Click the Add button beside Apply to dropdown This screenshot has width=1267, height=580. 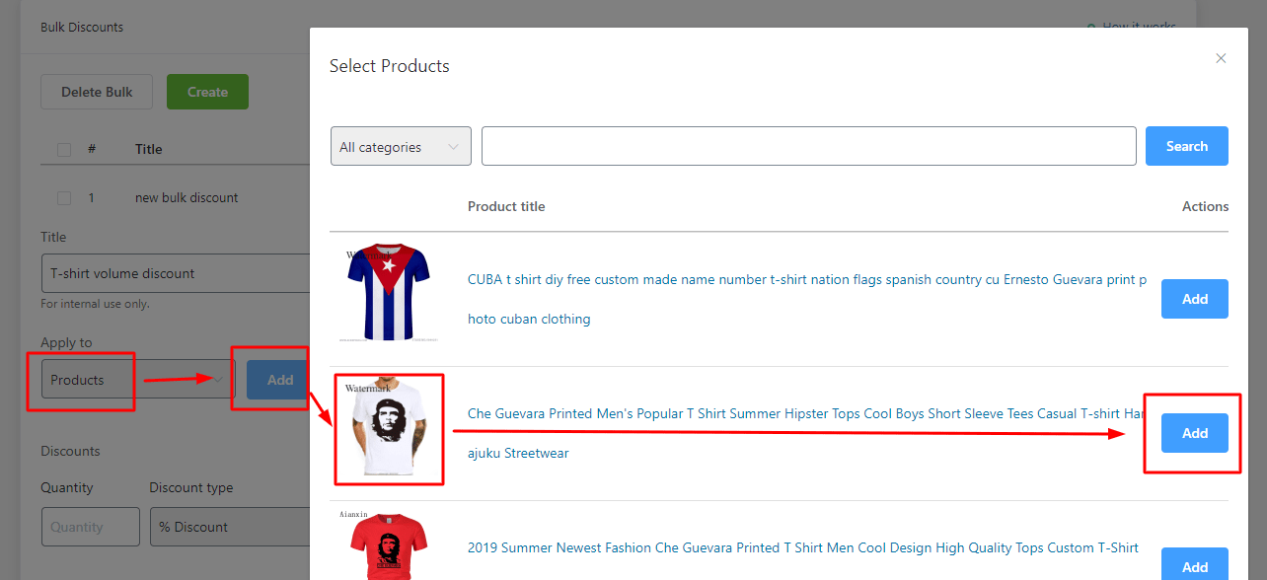278,380
